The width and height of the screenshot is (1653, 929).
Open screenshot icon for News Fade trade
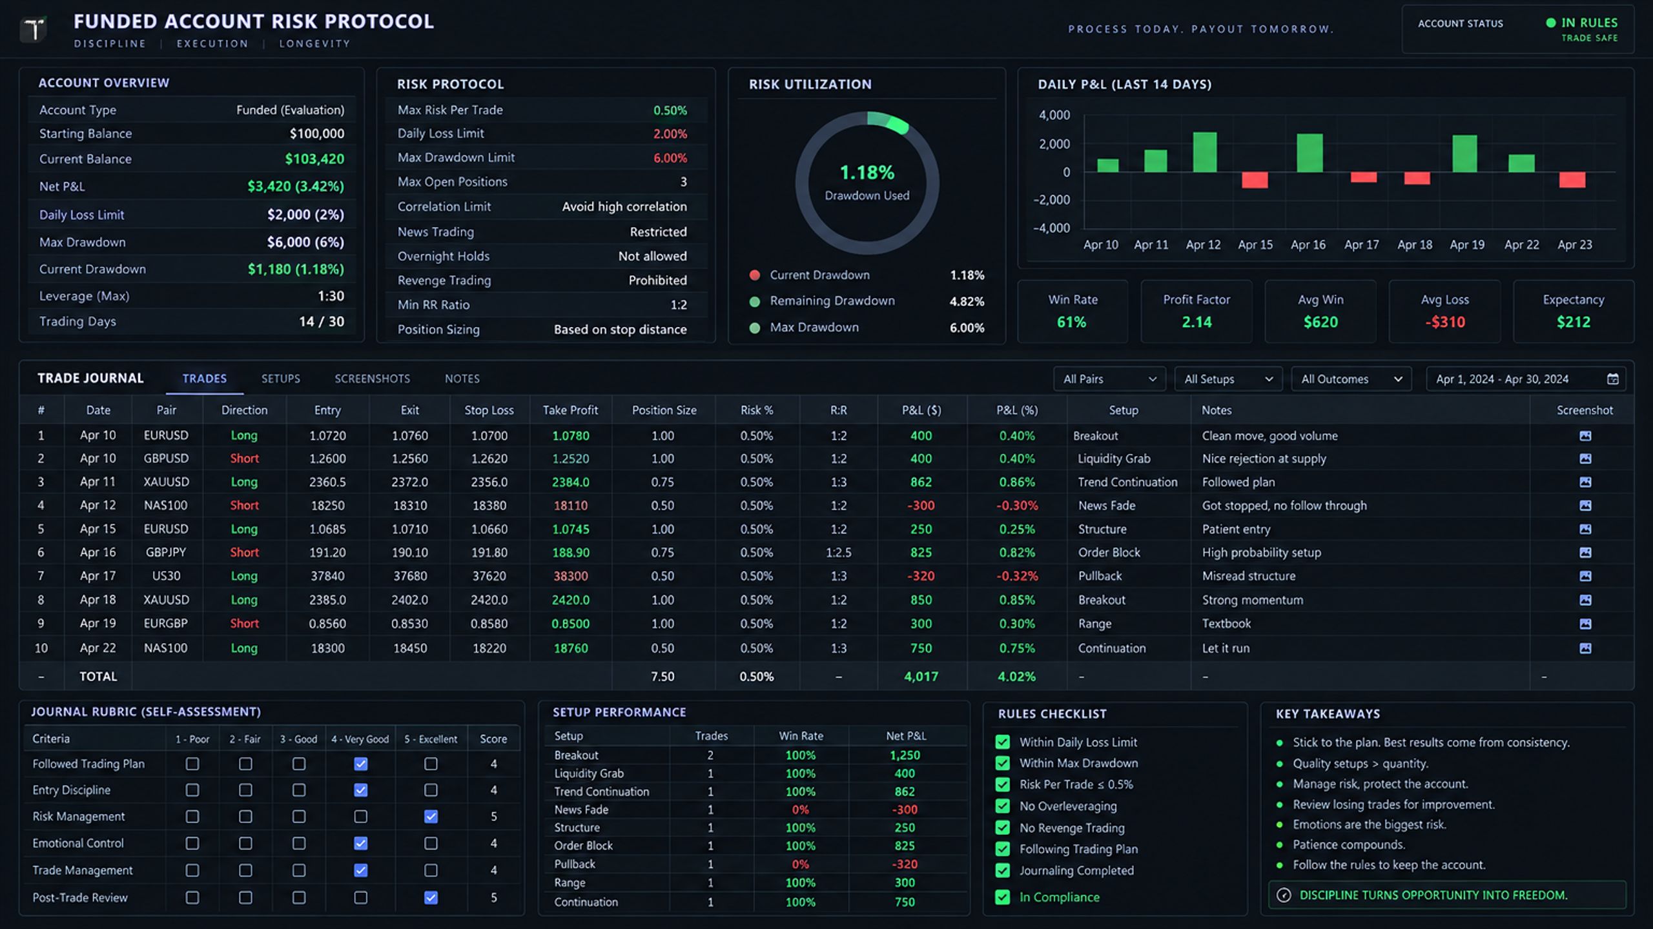pyautogui.click(x=1585, y=506)
